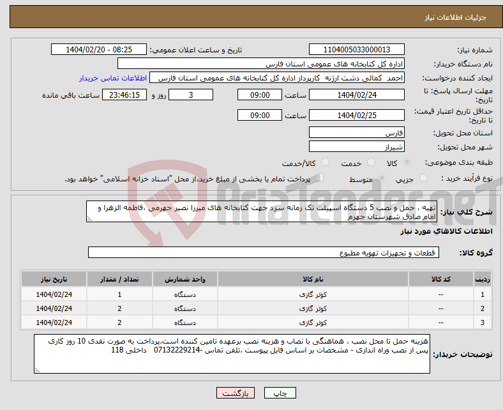The width and height of the screenshot is (503, 410).
Task: Click resize handle of buyer notes textarea
Action: pyautogui.click(x=37, y=370)
